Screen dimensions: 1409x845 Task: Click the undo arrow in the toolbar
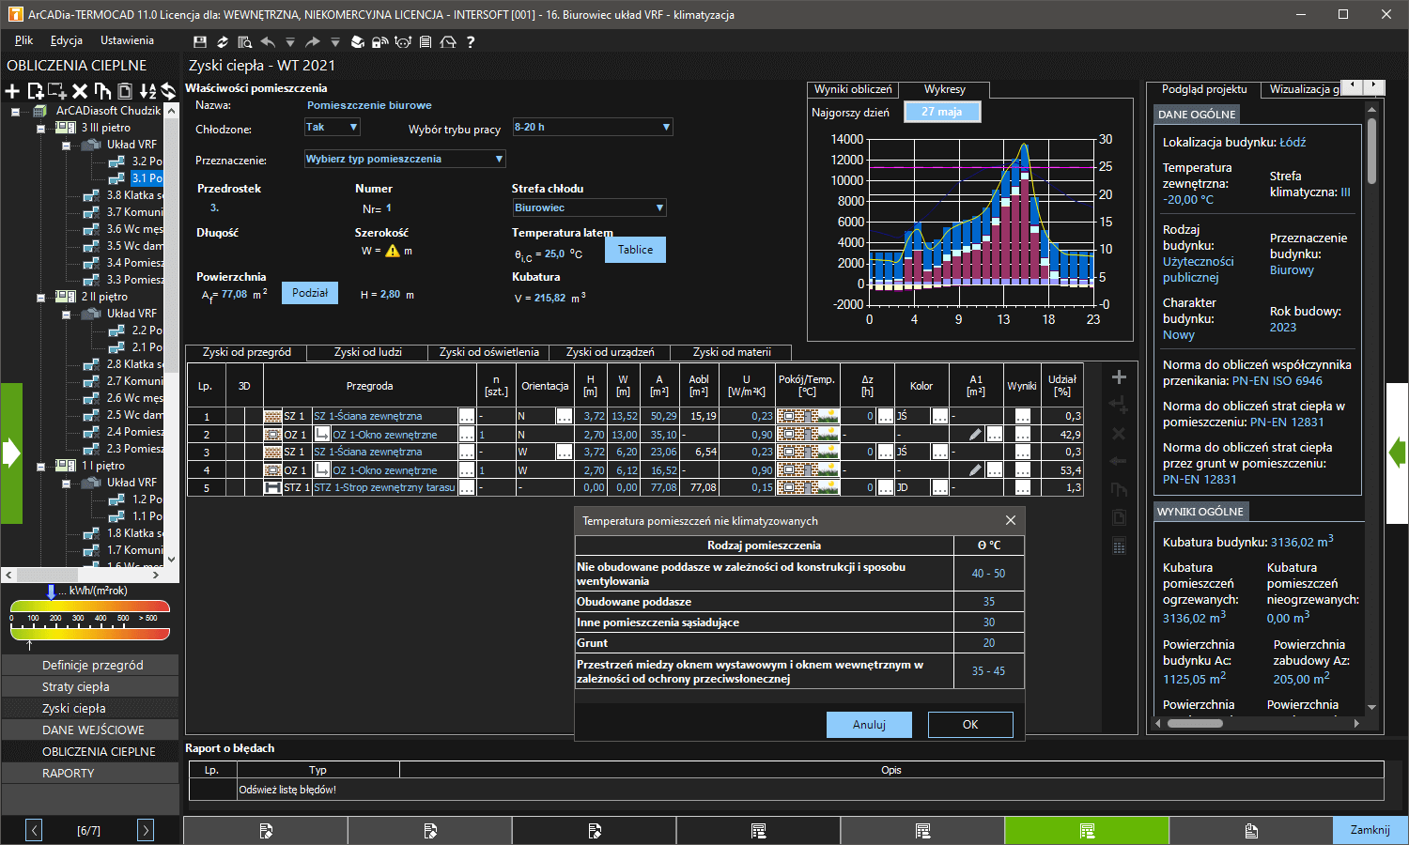click(x=268, y=42)
